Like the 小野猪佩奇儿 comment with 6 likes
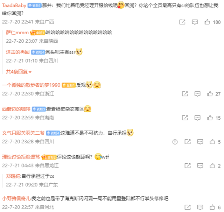 [x=212, y=207]
